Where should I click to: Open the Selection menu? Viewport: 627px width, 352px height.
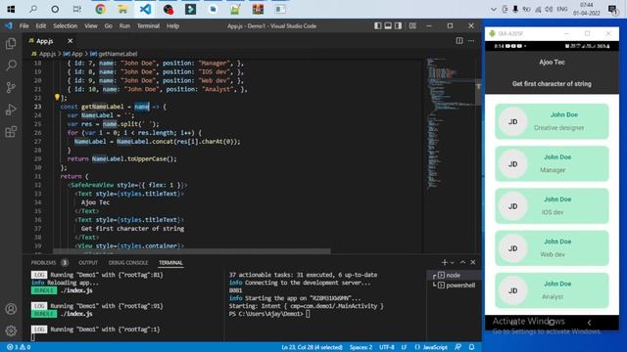point(66,26)
